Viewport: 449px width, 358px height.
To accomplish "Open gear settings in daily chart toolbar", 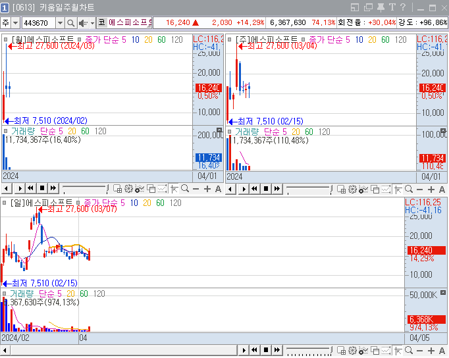I will 352,350.
